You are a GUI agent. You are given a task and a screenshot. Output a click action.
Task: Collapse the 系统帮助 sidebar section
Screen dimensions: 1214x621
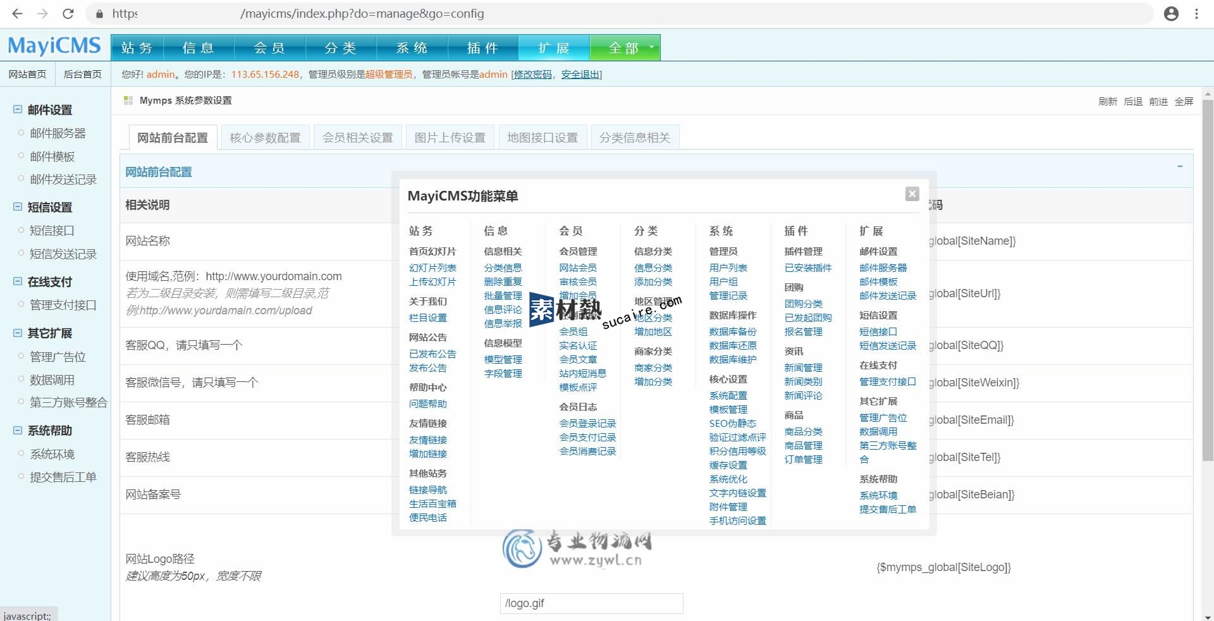(x=18, y=430)
